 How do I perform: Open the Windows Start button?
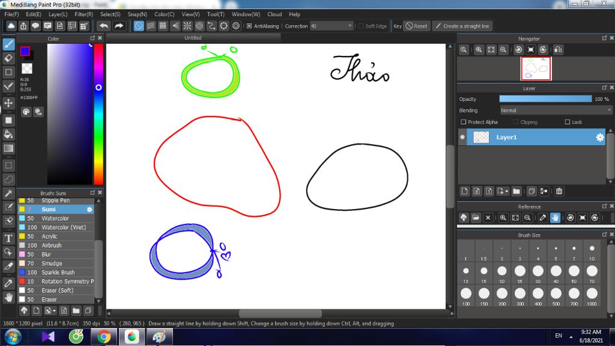tap(13, 337)
